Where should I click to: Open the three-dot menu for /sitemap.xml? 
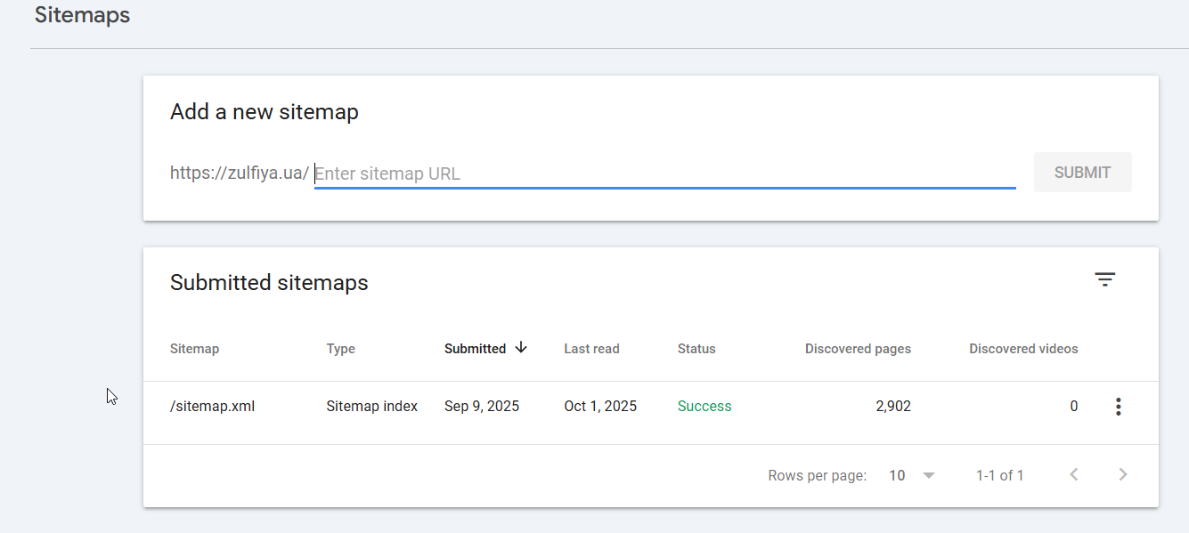coord(1118,407)
